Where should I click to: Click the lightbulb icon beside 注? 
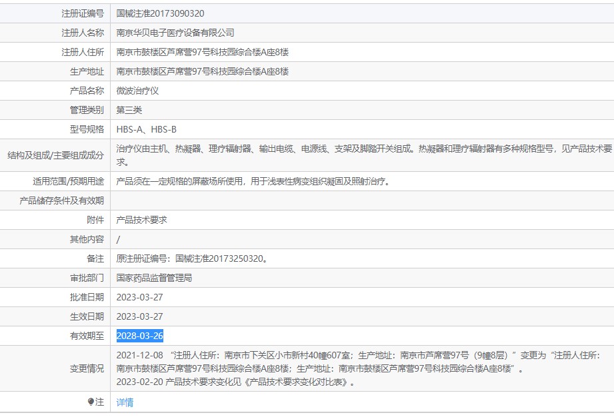click(x=91, y=402)
